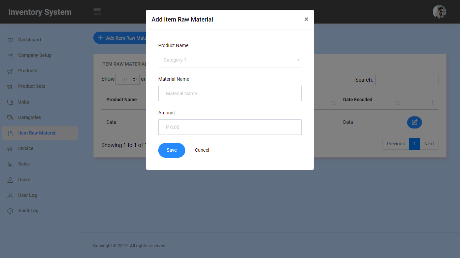Click the Company Setup flag icon
The image size is (460, 258).
pos(10,56)
